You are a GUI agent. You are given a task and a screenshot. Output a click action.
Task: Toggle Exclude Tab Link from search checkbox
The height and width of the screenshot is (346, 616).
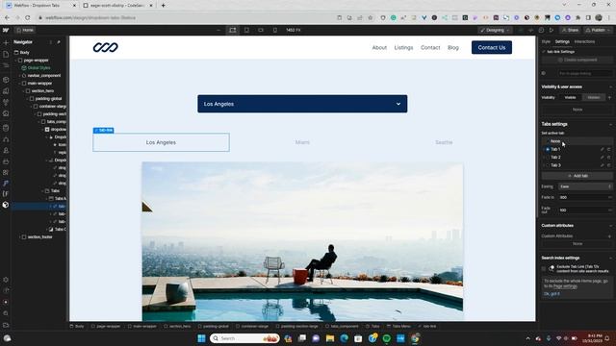544,269
